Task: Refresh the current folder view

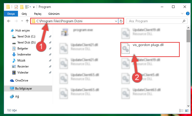Action: (x=121, y=21)
